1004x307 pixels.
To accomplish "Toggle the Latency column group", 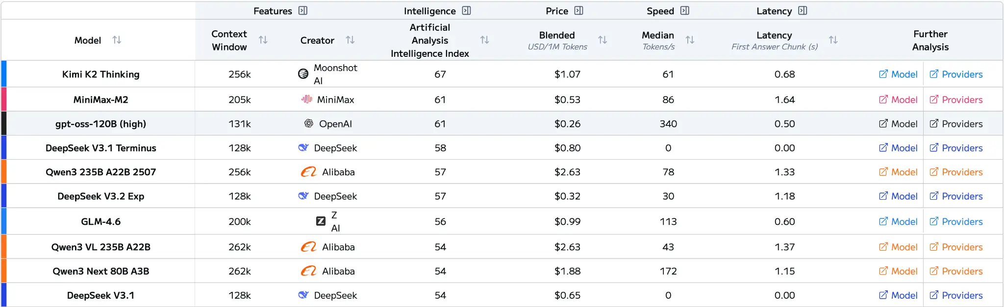I will 803,11.
